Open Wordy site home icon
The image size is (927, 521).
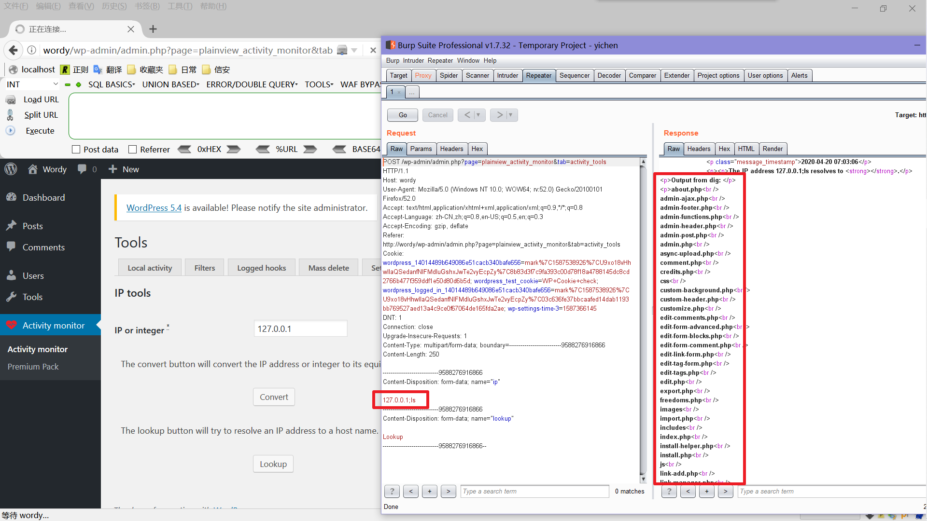[32, 169]
